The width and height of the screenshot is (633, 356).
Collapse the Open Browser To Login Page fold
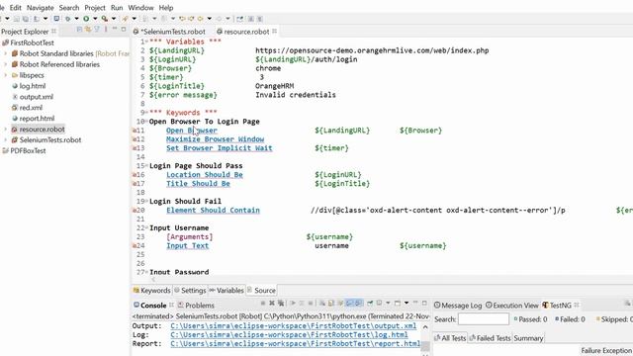tap(146, 122)
